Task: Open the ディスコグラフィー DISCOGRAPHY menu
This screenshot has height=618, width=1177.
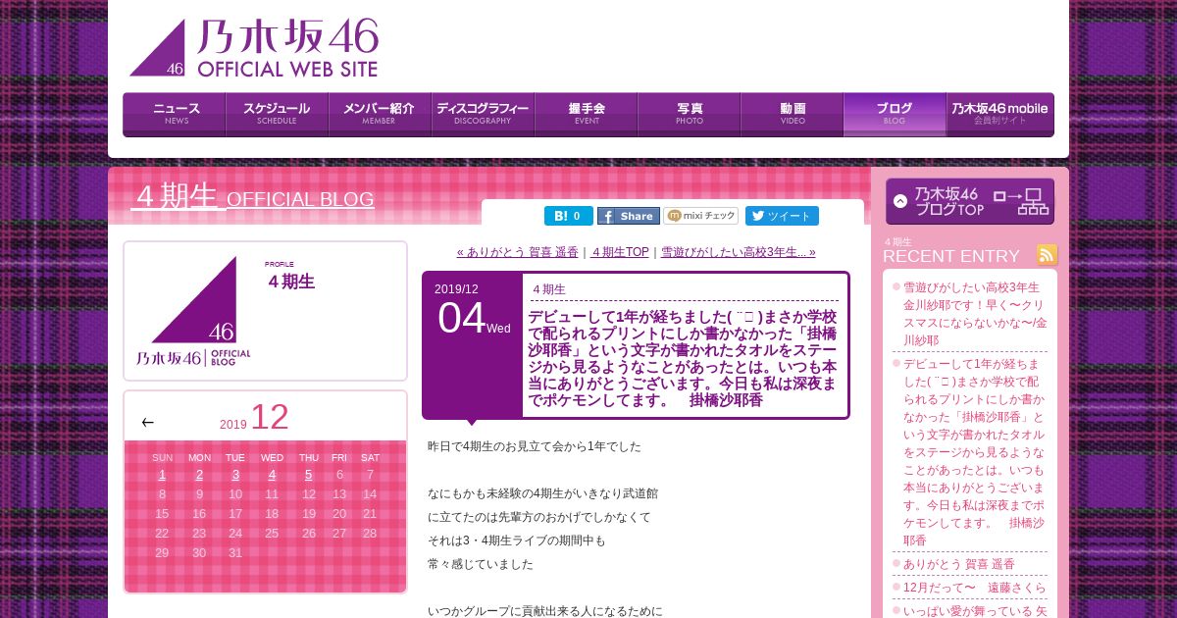Action: [484, 115]
